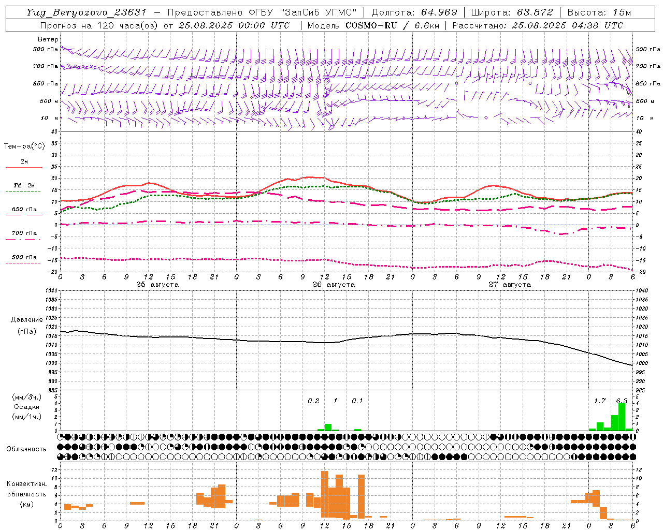Click the Давление pressure panel label
This screenshot has height=530, width=663.
[27, 320]
